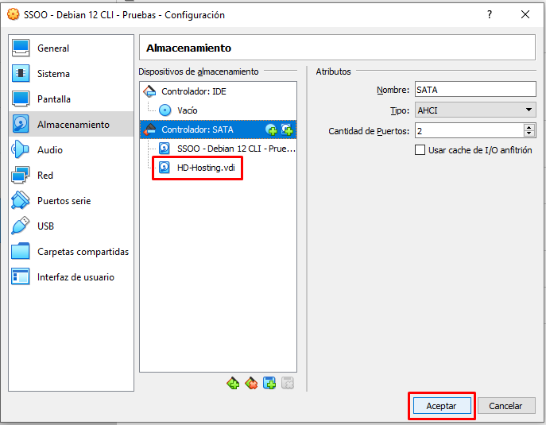Go to Carpetas compartidas section
Image resolution: width=546 pixels, height=425 pixels.
(83, 252)
